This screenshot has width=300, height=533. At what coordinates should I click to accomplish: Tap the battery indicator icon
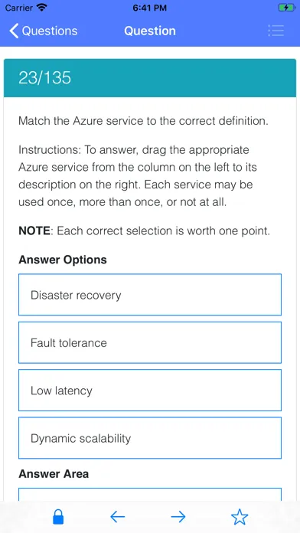point(287,8)
